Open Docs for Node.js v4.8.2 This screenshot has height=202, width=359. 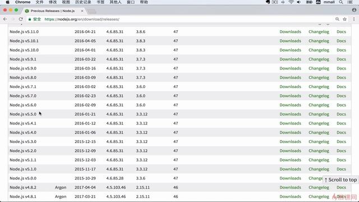click(341, 187)
